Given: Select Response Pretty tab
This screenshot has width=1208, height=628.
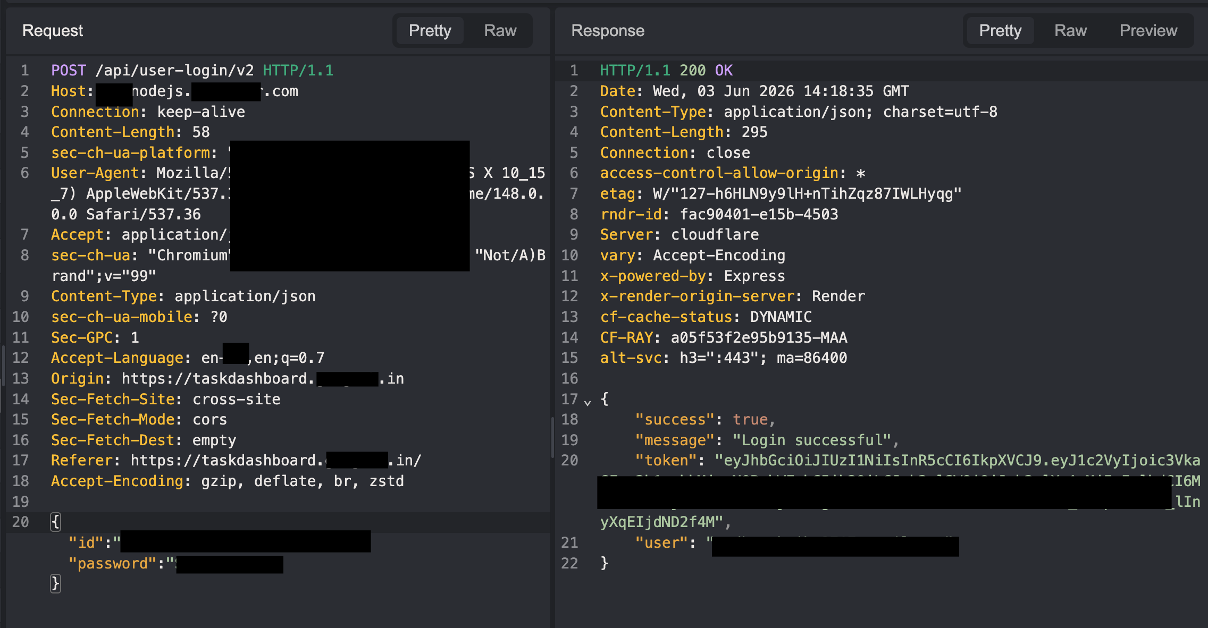Looking at the screenshot, I should click(1000, 31).
